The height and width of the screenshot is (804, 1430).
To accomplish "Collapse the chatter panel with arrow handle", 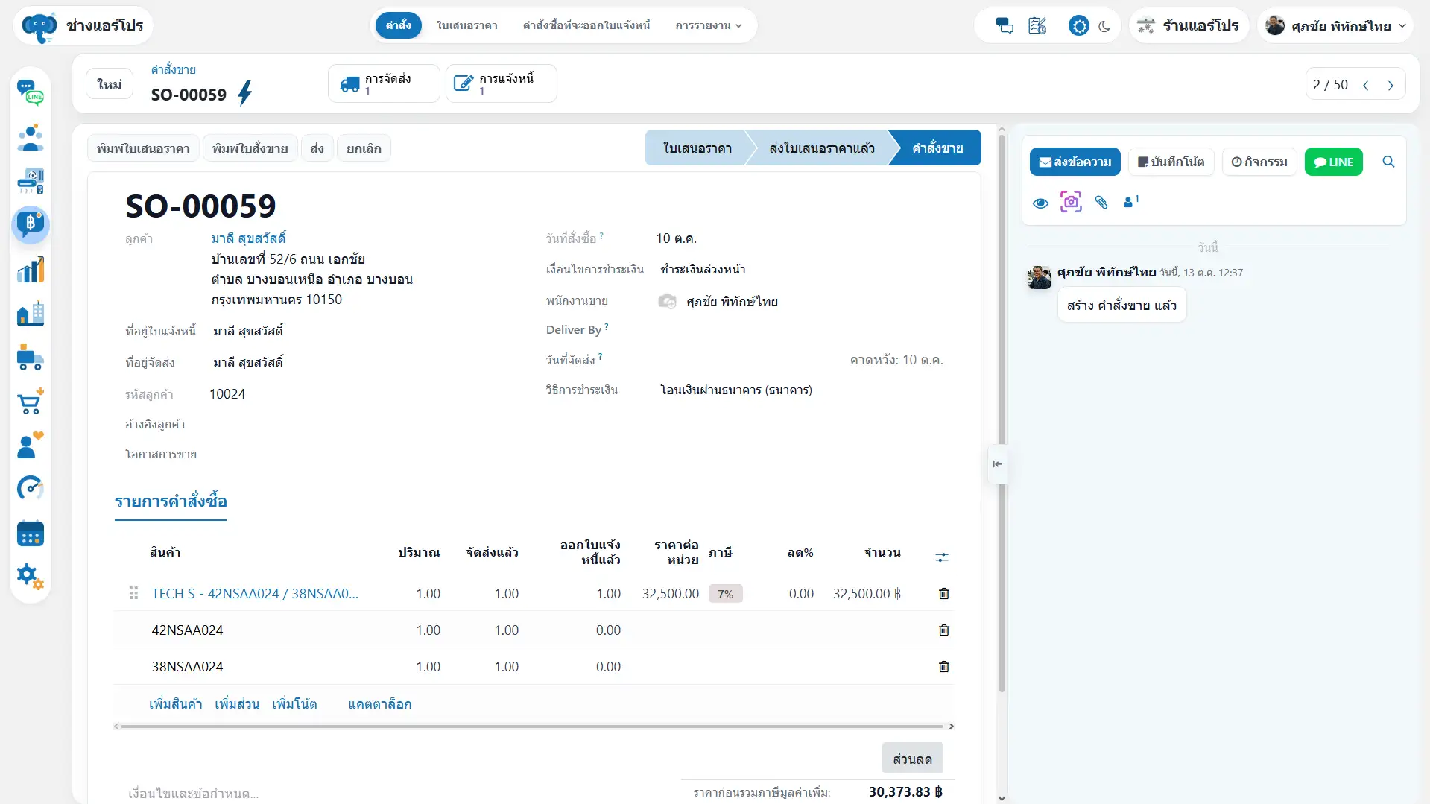I will (x=997, y=464).
